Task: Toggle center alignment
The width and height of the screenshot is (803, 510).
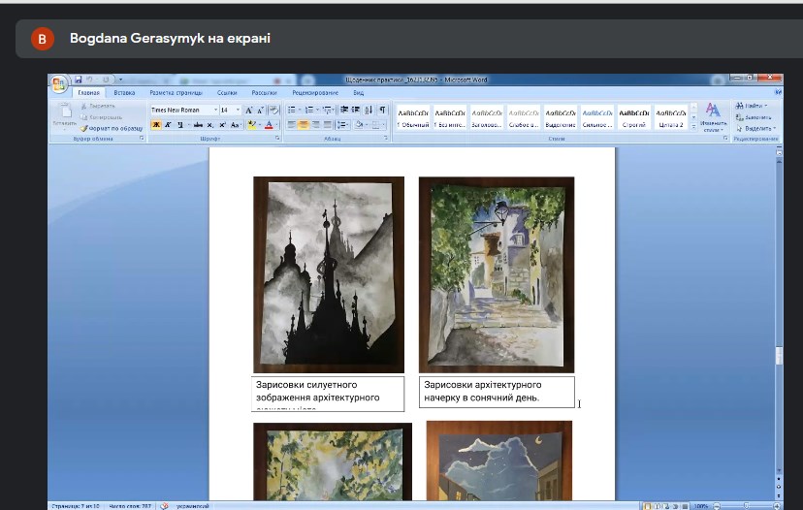Action: coord(304,124)
